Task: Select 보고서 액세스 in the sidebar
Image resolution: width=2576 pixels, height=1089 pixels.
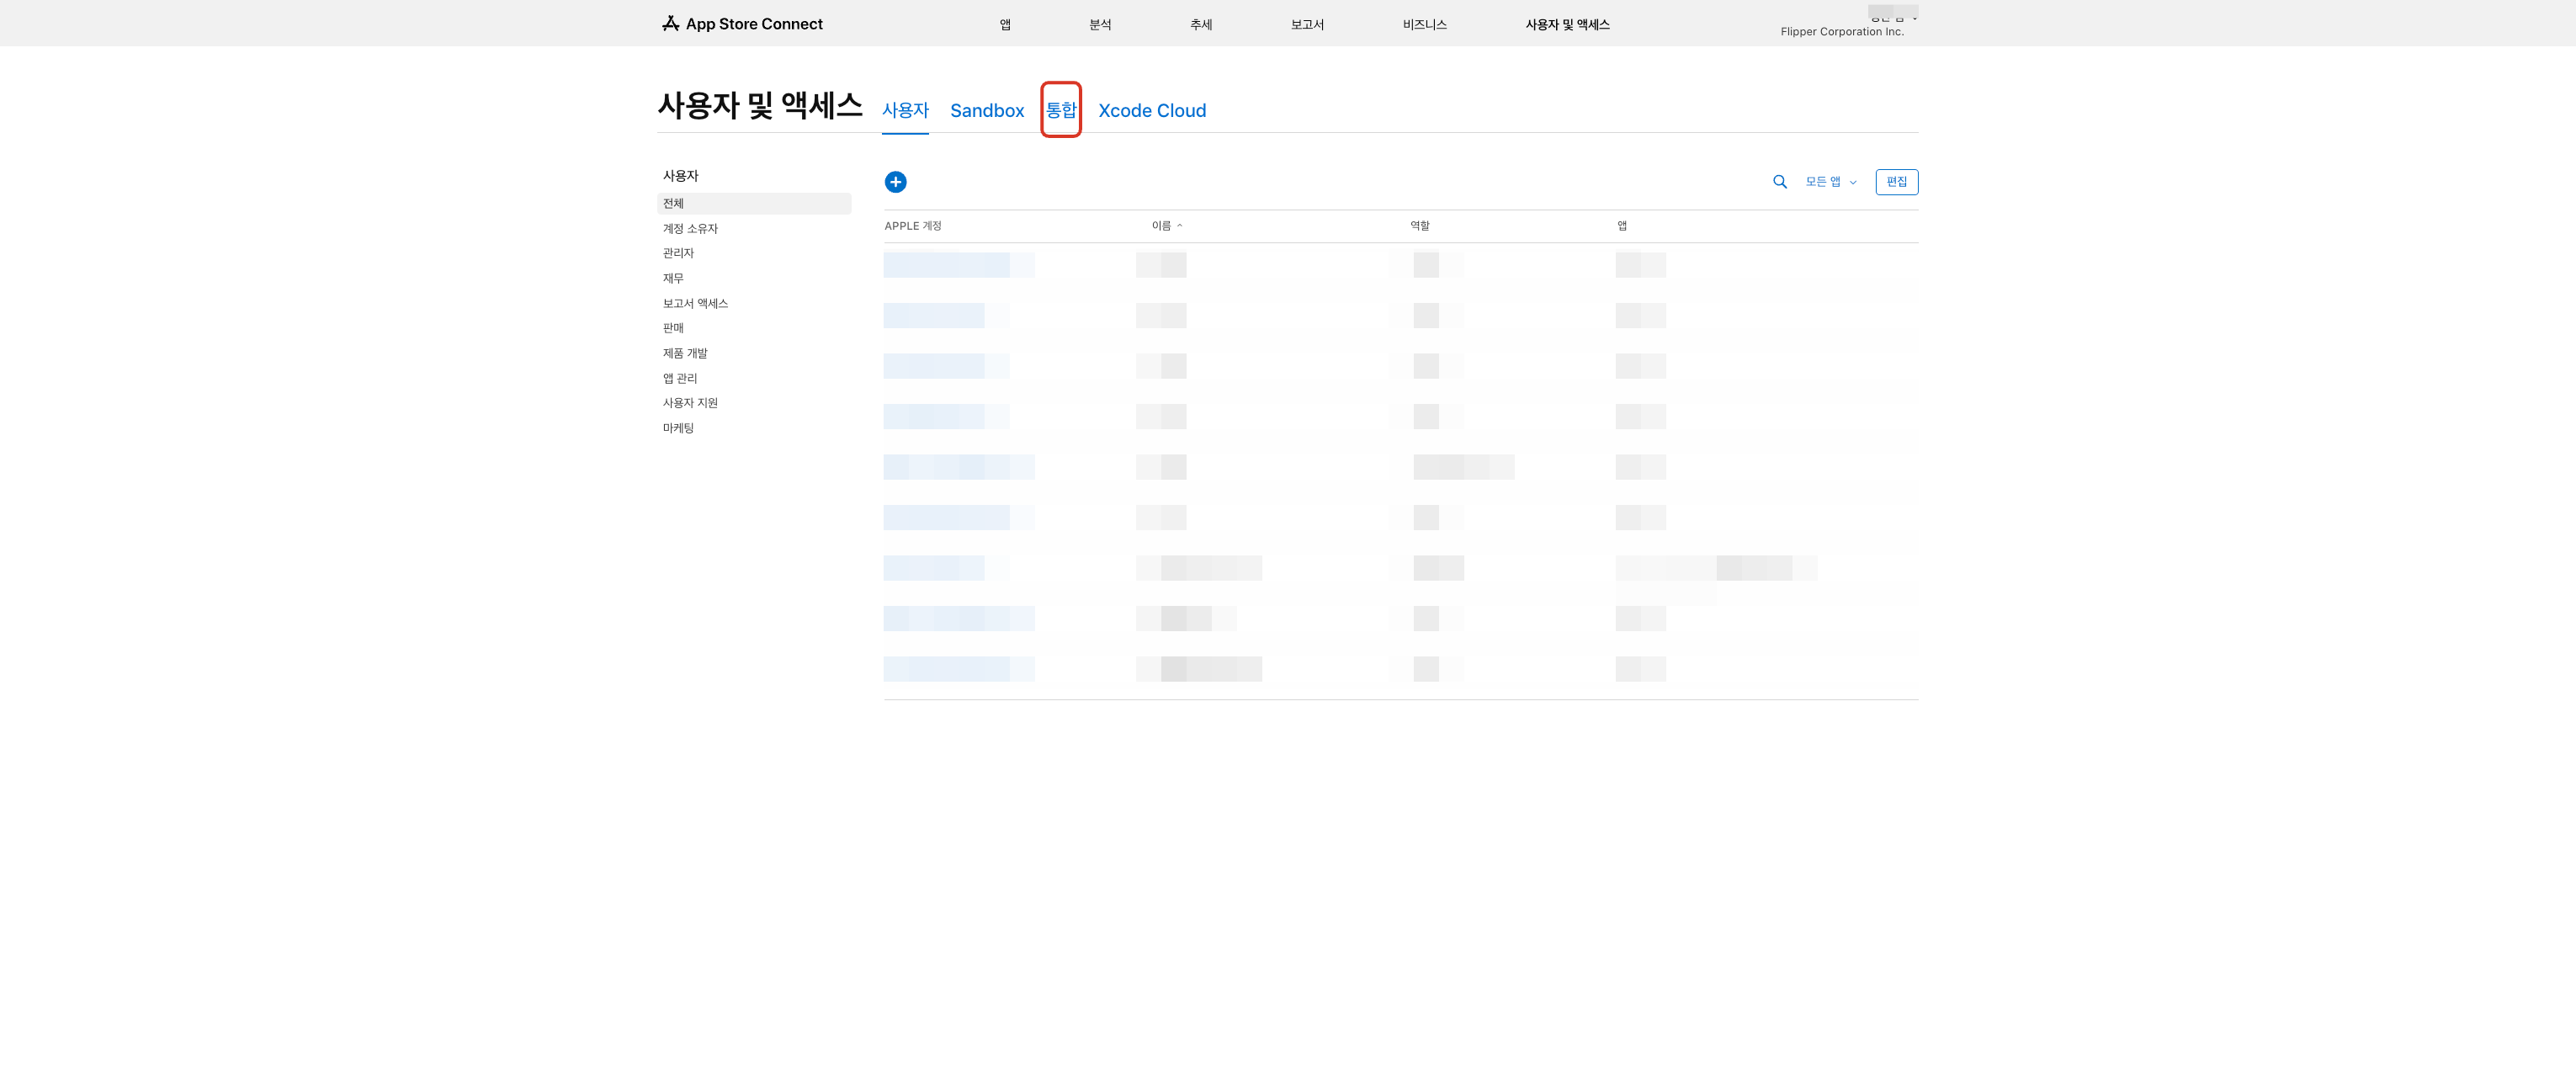Action: (695, 303)
